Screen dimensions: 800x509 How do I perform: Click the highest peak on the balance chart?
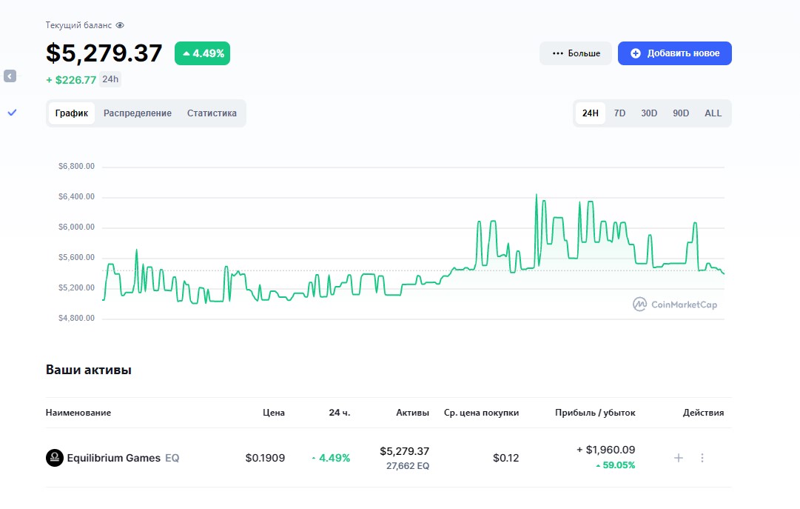point(537,195)
